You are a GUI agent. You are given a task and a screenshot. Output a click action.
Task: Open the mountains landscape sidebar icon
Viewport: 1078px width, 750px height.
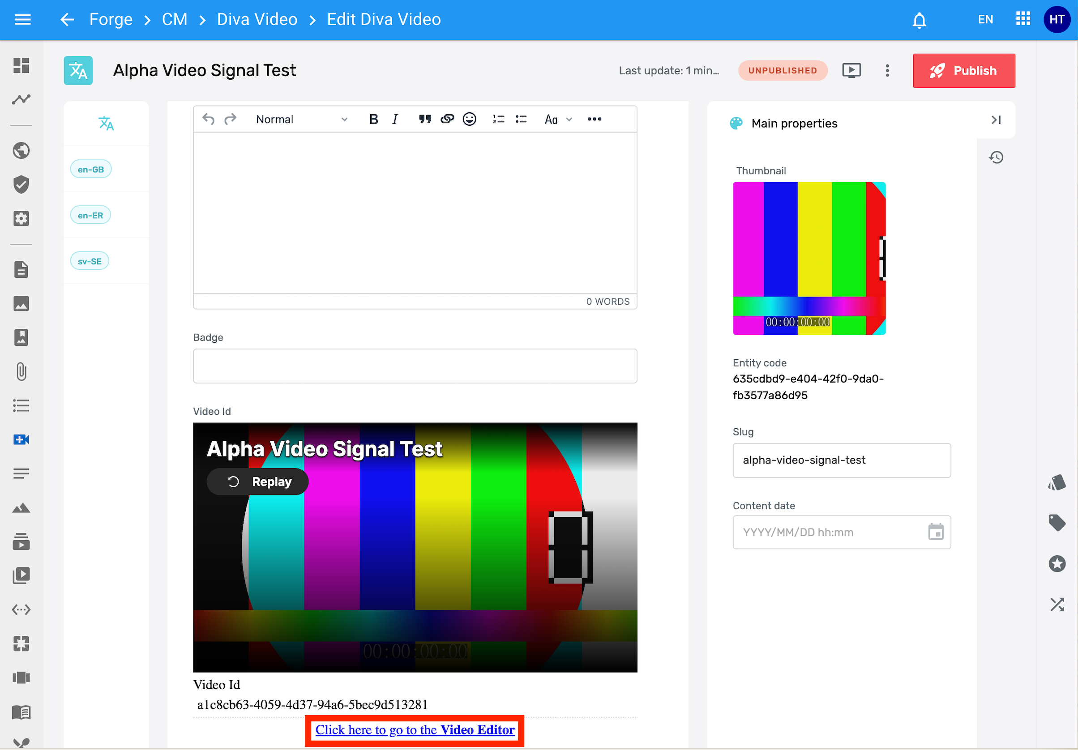(x=21, y=507)
